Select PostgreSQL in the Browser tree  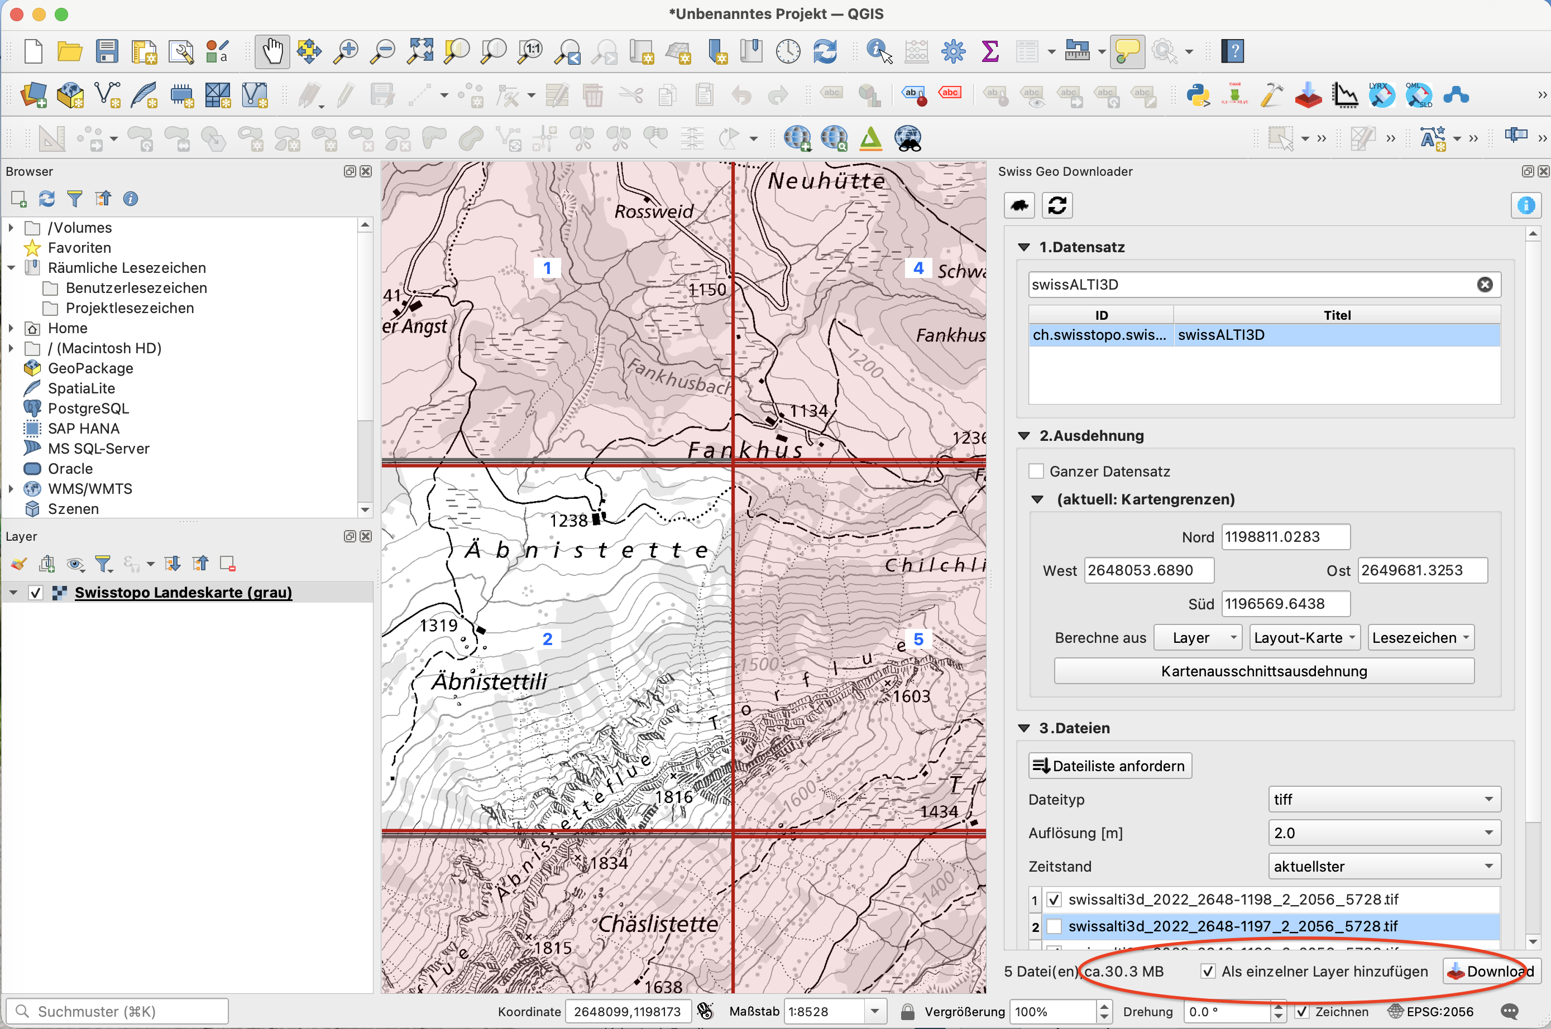click(88, 408)
